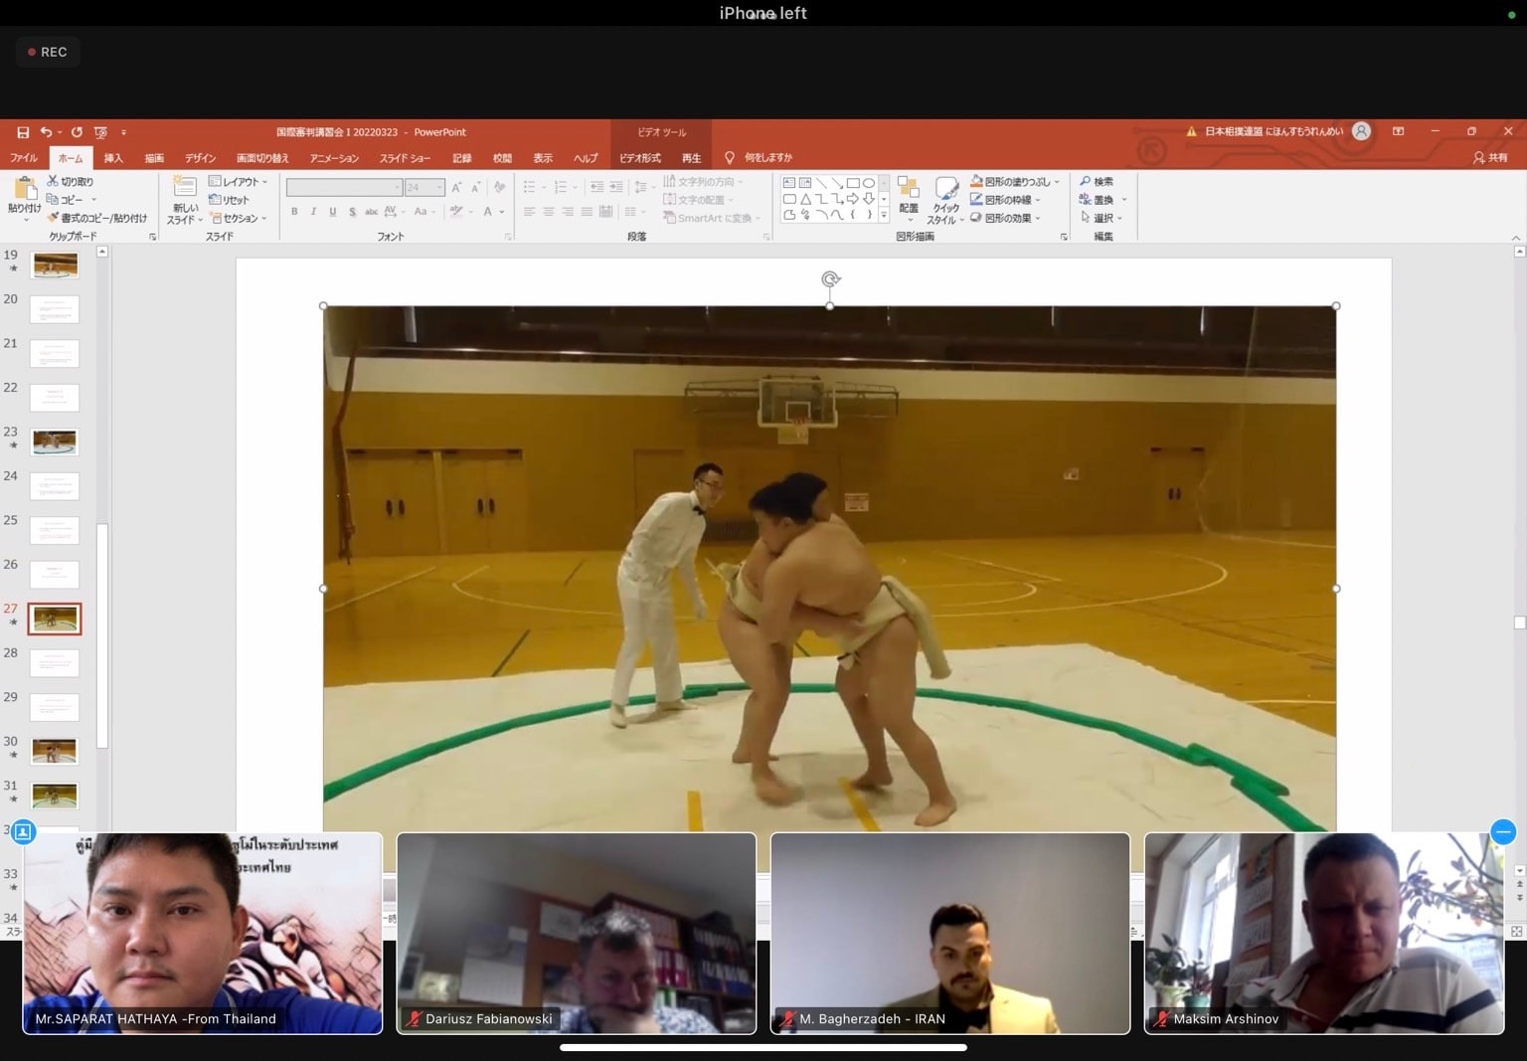Open the ファイル File tab
The width and height of the screenshot is (1527, 1061).
point(23,157)
